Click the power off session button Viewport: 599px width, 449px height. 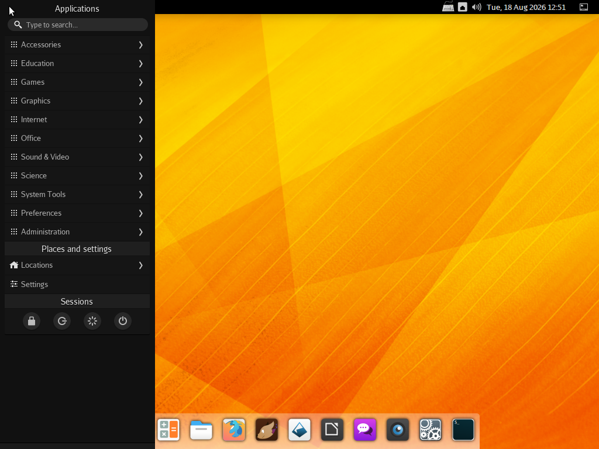pyautogui.click(x=123, y=321)
